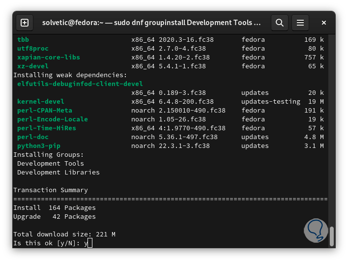Click the python3-pip package name

[39, 146]
